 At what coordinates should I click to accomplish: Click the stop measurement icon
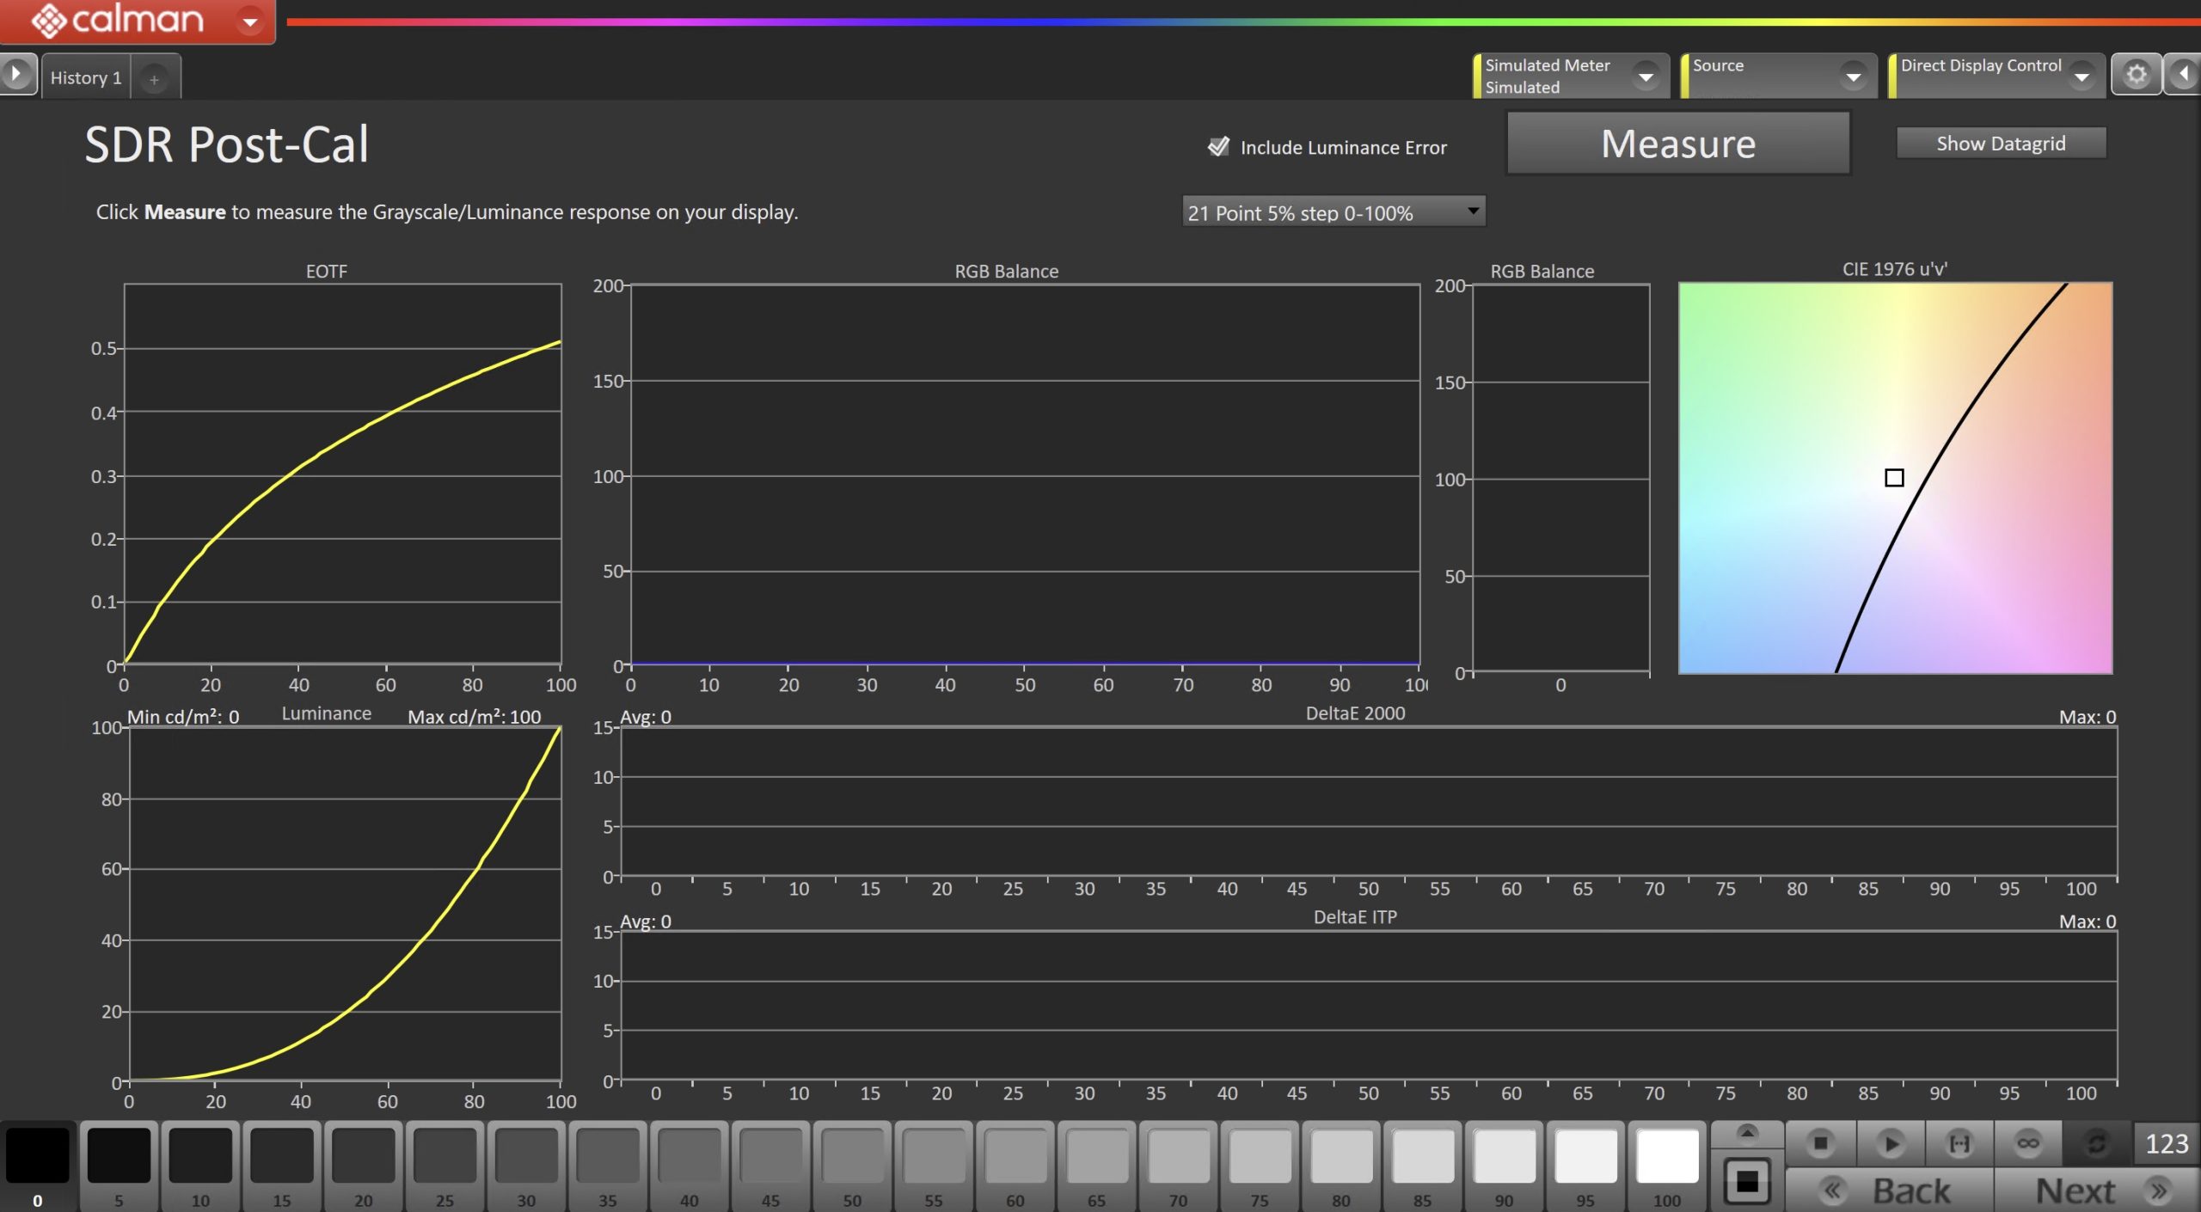tap(1820, 1143)
